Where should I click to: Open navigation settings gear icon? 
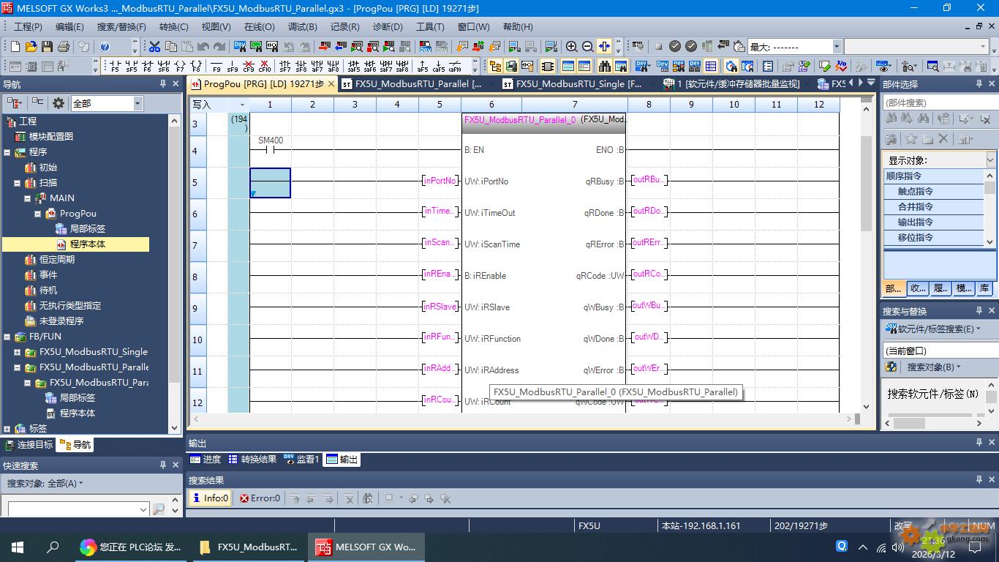tap(58, 103)
